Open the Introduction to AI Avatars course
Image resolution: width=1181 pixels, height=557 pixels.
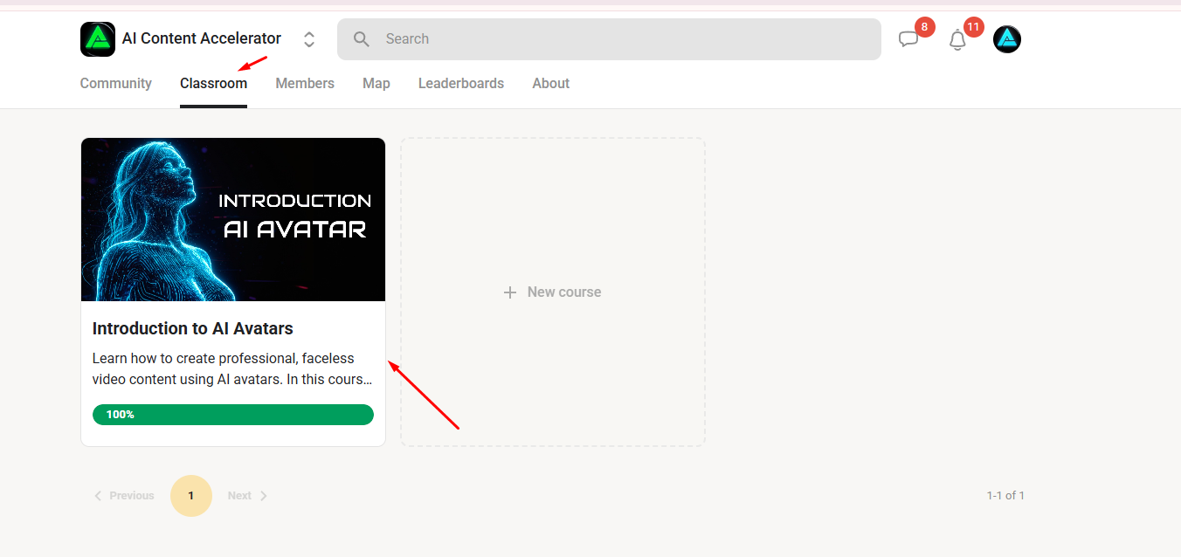pyautogui.click(x=192, y=328)
